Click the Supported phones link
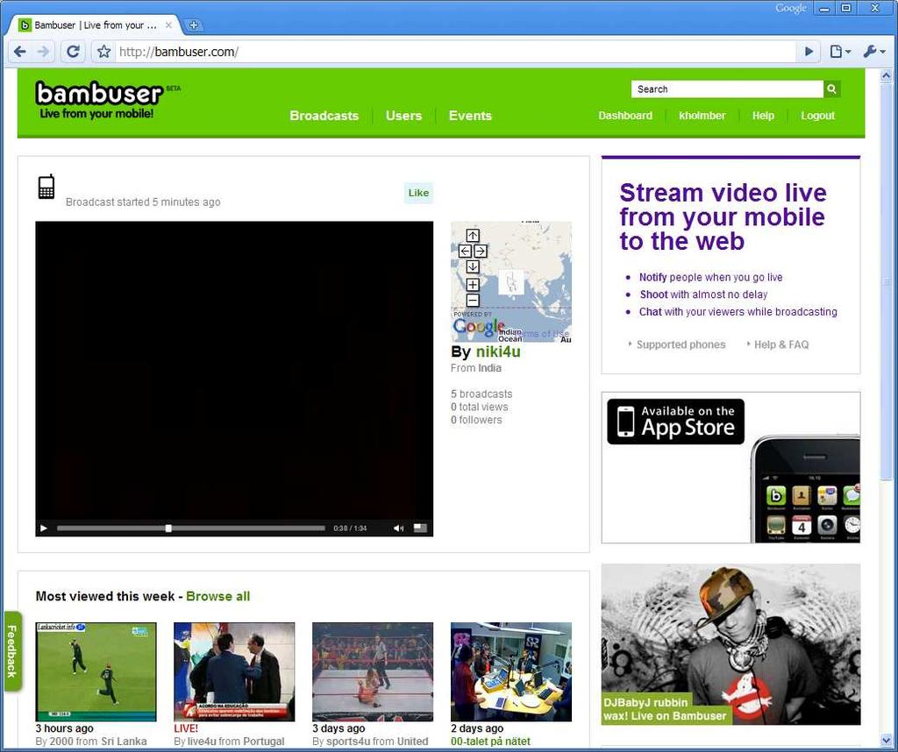Image resolution: width=898 pixels, height=752 pixels. (x=681, y=344)
